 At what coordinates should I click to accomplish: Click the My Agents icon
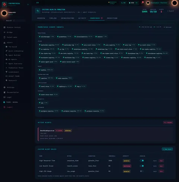6,59
